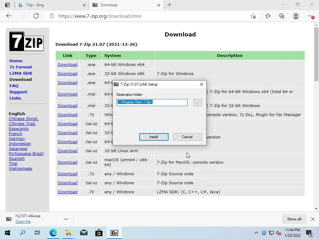Open Links sidebar entry

pos(15,98)
